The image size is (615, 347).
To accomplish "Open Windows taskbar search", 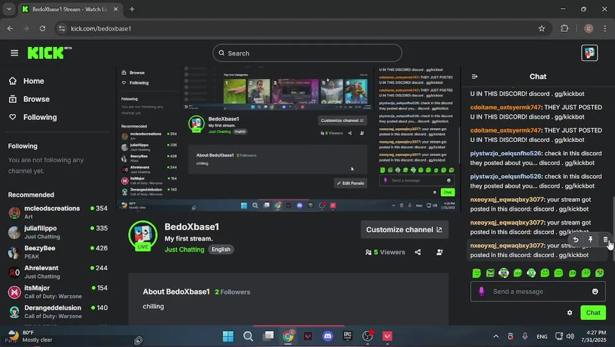I will [248, 336].
